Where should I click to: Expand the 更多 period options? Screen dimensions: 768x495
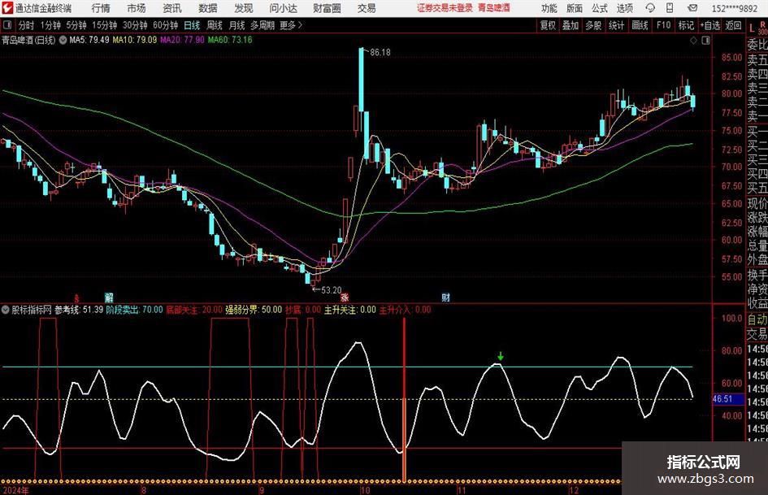pyautogui.click(x=291, y=25)
